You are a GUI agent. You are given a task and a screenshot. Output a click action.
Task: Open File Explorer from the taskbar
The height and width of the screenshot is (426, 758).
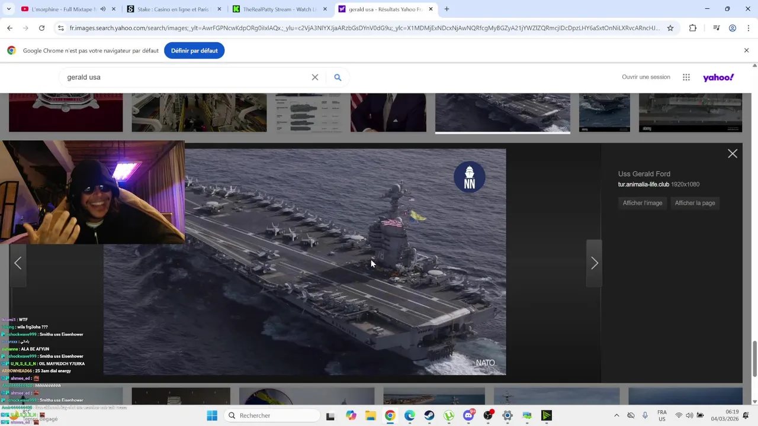tap(370, 415)
